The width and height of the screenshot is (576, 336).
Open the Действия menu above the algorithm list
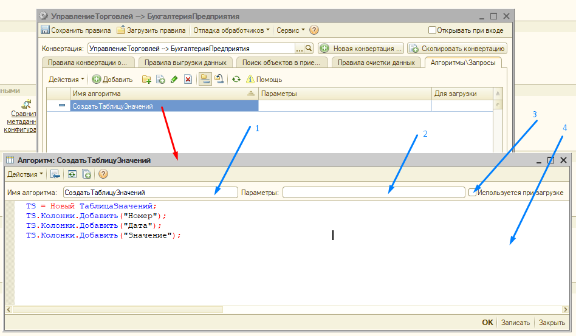tap(66, 80)
